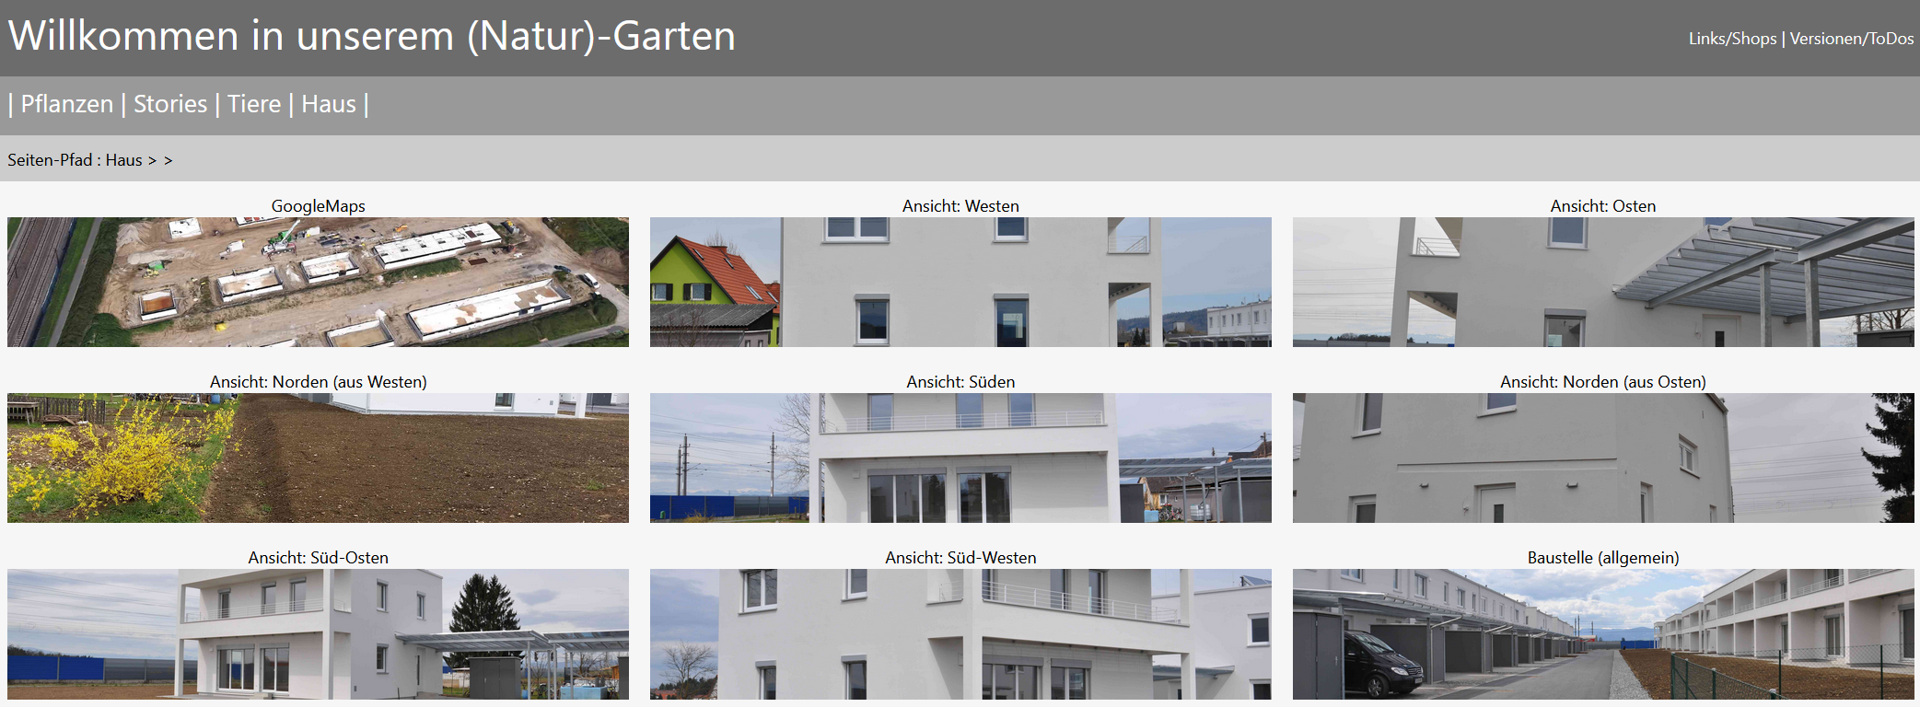Click the caption Ansicht: Süd-Westen
Screen dimensions: 1920x707
tap(960, 558)
